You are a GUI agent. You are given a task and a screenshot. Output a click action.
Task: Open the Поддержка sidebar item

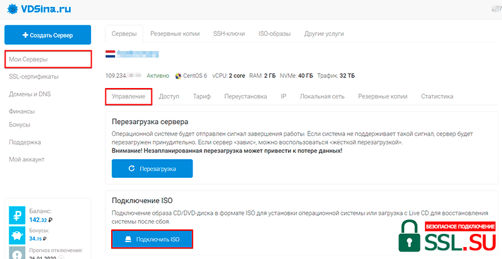pos(25,142)
